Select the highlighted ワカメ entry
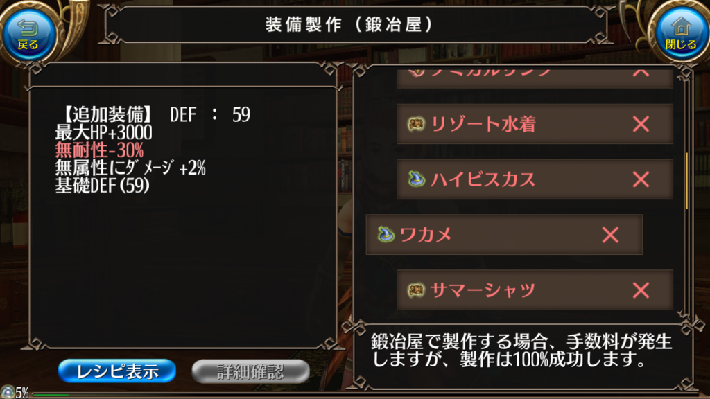The image size is (710, 399). [x=504, y=234]
